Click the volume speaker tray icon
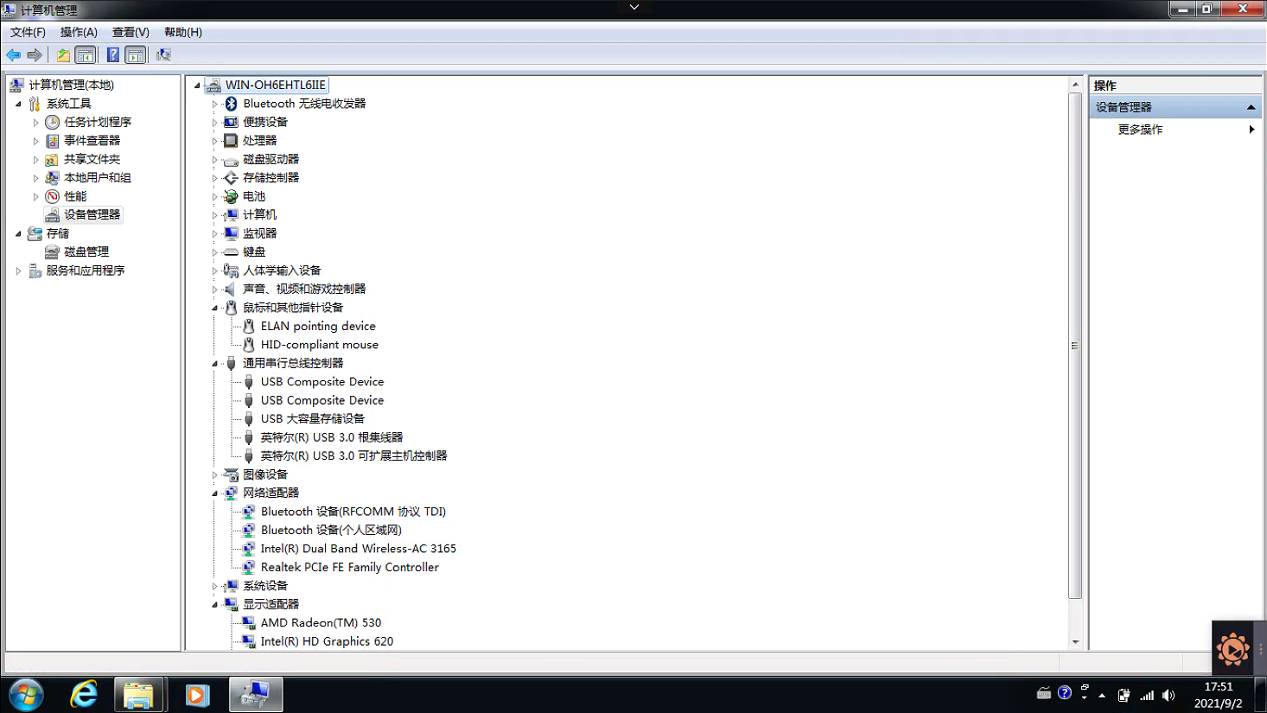 coord(1168,696)
